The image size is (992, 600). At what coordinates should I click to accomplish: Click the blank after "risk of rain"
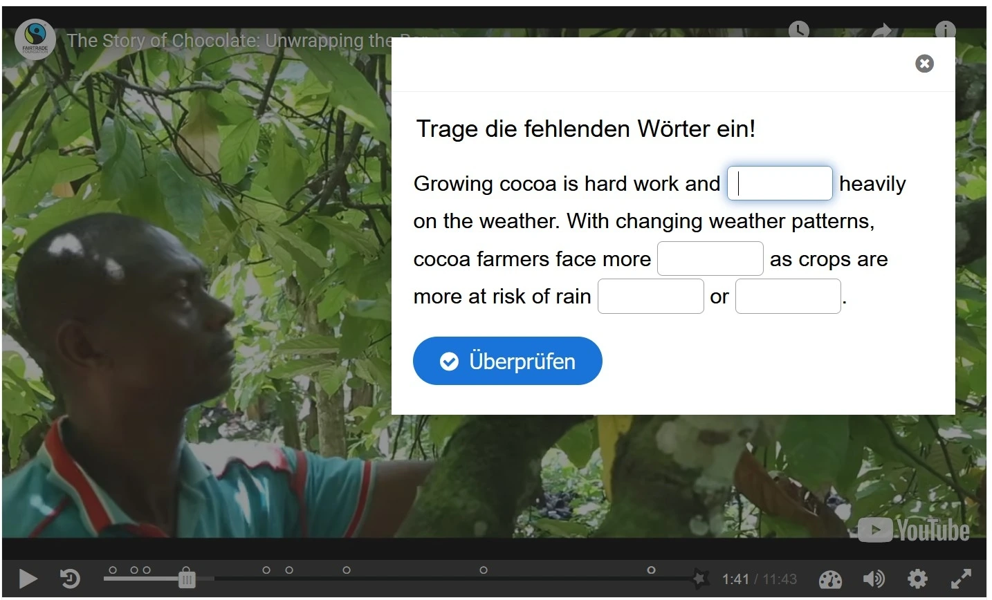pos(650,297)
